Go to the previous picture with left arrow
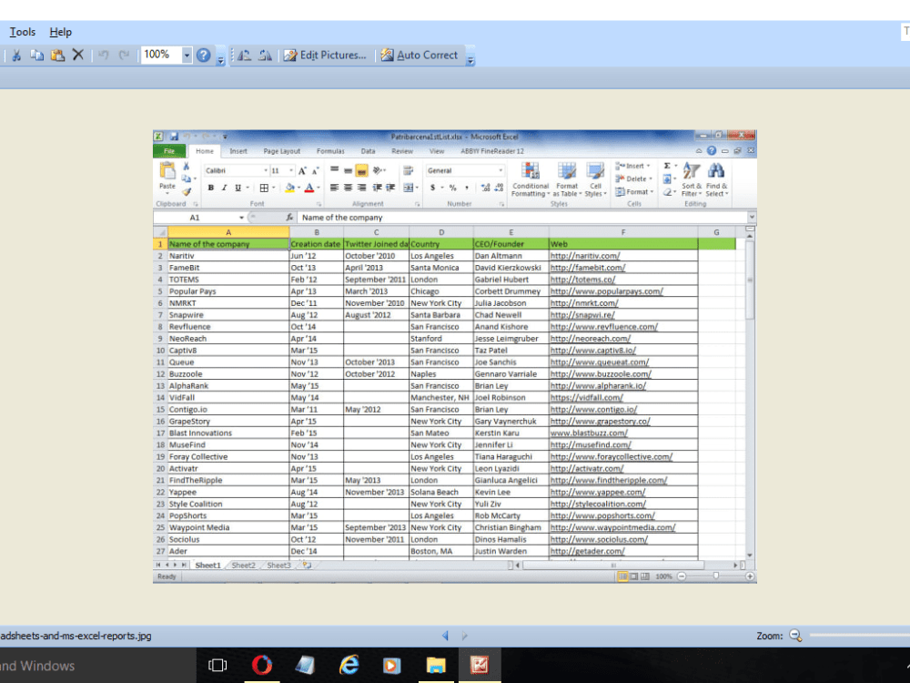910x683 pixels. click(445, 636)
